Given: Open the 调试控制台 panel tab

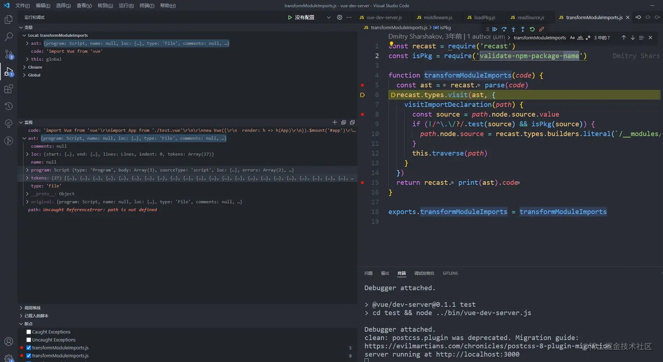Looking at the screenshot, I should (424, 273).
